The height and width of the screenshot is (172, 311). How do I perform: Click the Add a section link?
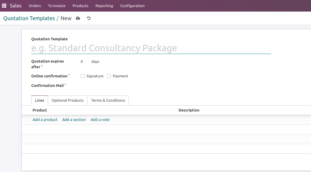coord(74,120)
